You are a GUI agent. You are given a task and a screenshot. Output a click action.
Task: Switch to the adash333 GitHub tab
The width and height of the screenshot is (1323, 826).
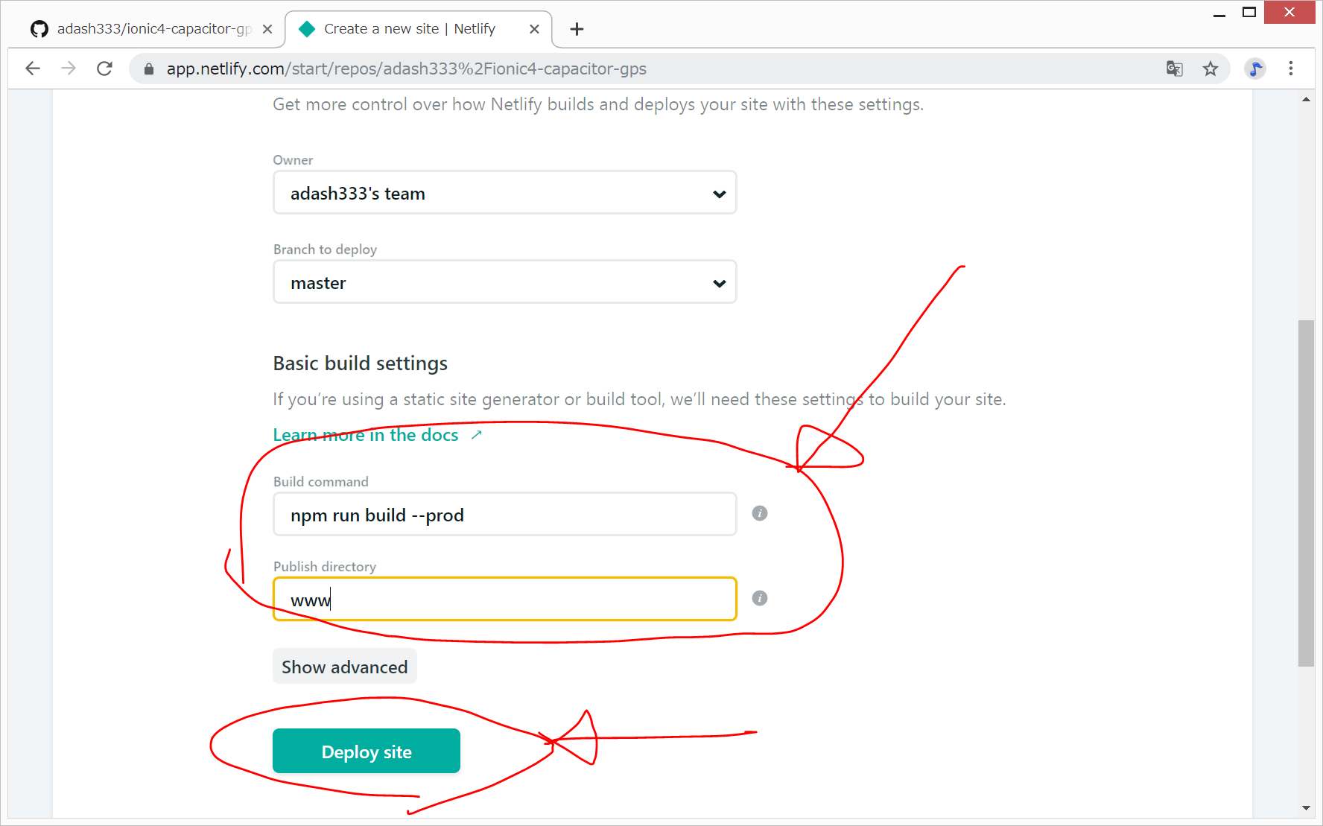click(x=145, y=29)
